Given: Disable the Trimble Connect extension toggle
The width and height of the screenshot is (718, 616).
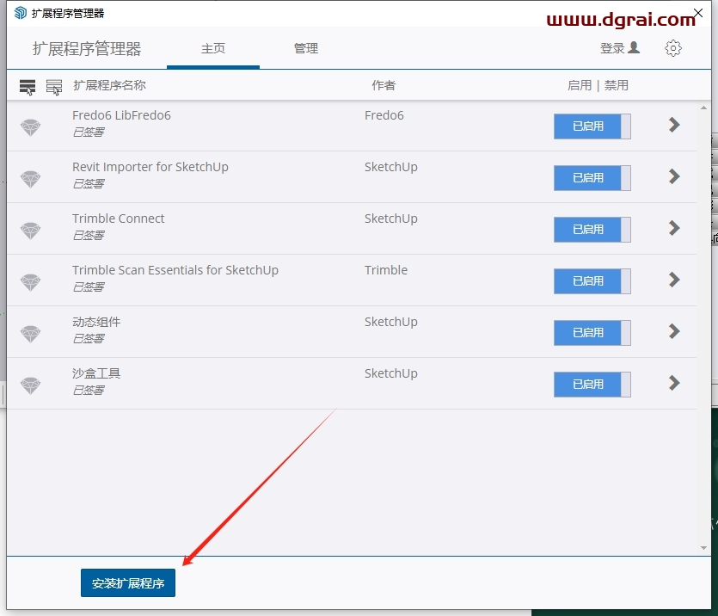Looking at the screenshot, I should click(x=592, y=230).
